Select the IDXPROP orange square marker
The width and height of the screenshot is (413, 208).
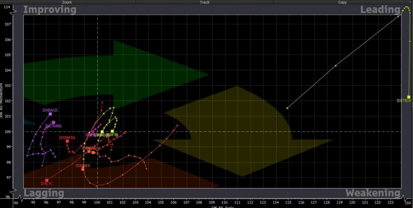tap(93, 152)
